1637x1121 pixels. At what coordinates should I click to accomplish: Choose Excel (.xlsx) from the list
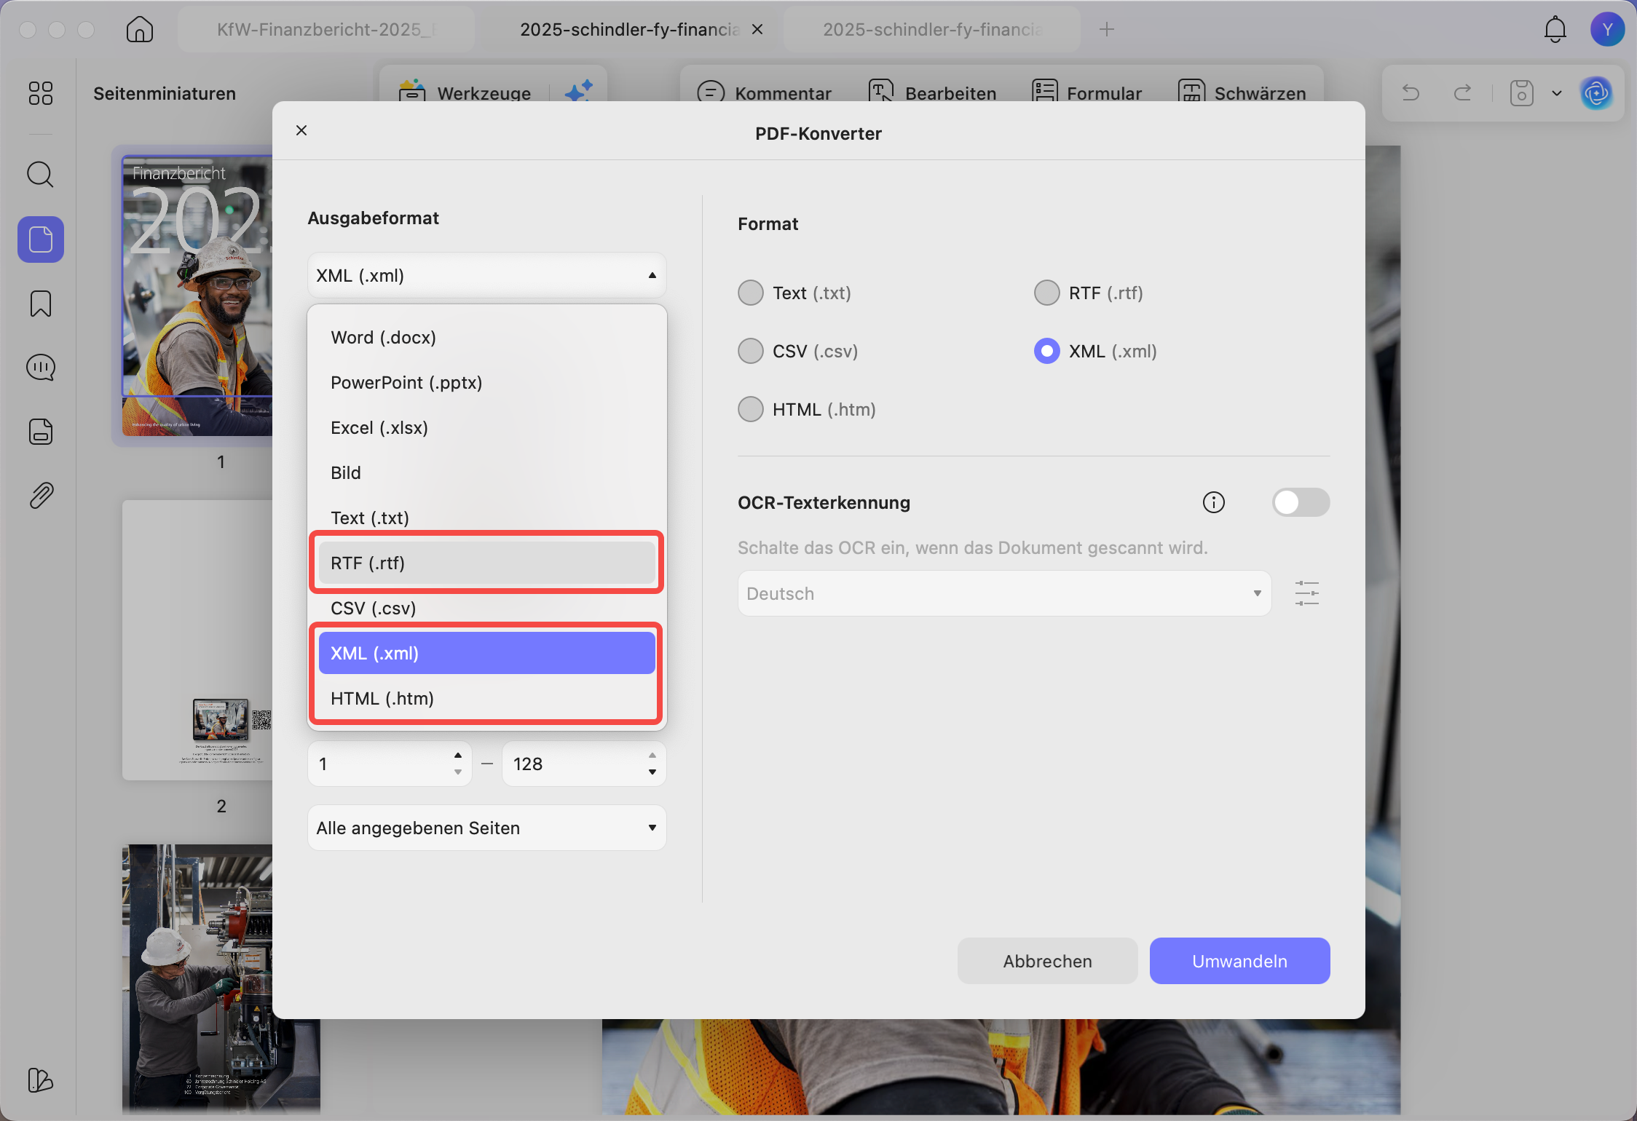(487, 428)
